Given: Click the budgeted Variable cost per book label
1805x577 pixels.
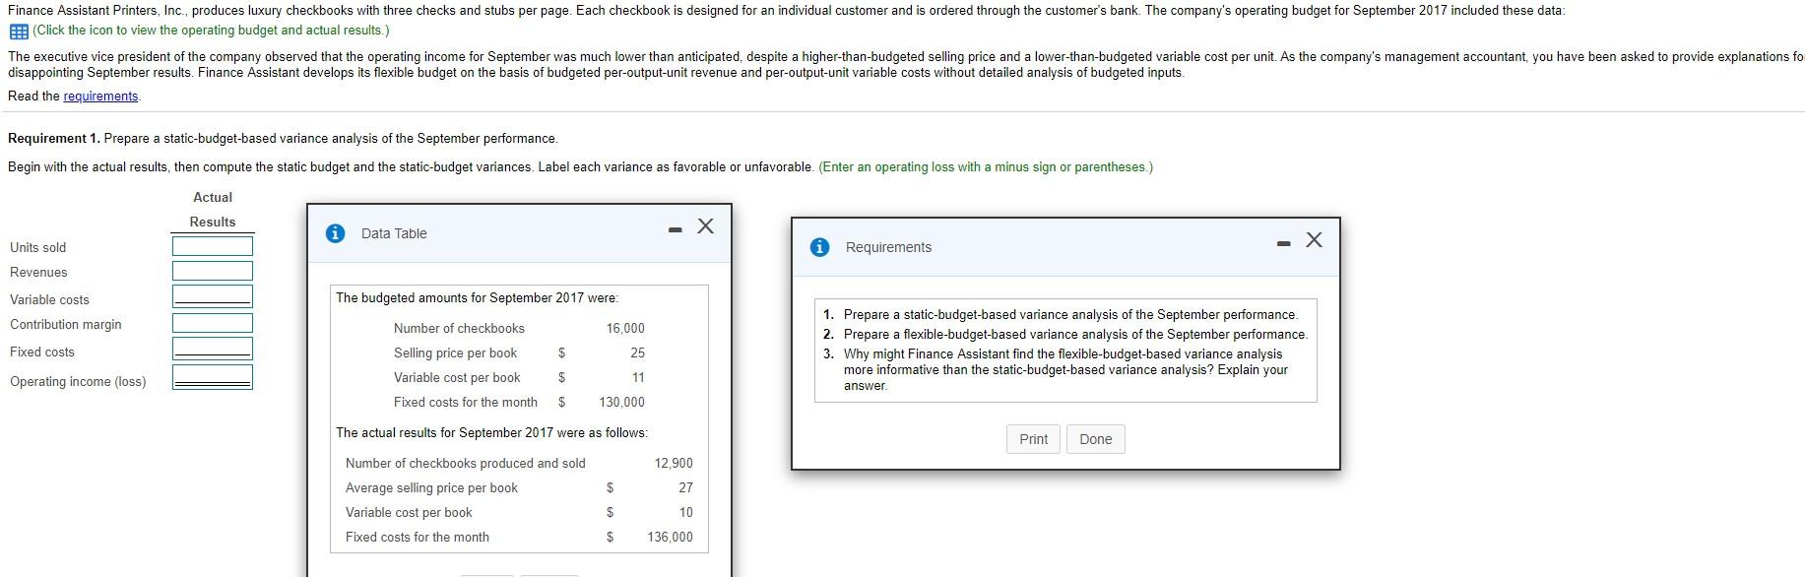Looking at the screenshot, I should tap(457, 377).
